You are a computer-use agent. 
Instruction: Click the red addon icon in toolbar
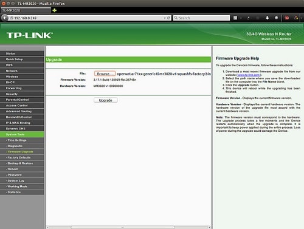point(287,18)
